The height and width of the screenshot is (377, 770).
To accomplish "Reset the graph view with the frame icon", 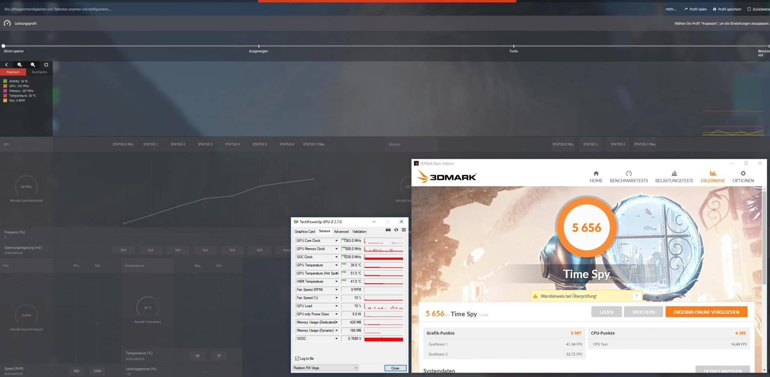I will tap(46, 64).
